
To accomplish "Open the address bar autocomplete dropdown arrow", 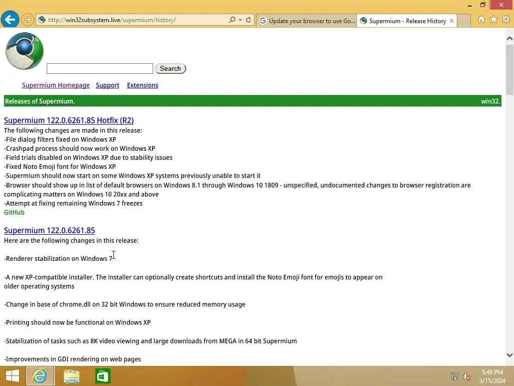I will coord(240,20).
